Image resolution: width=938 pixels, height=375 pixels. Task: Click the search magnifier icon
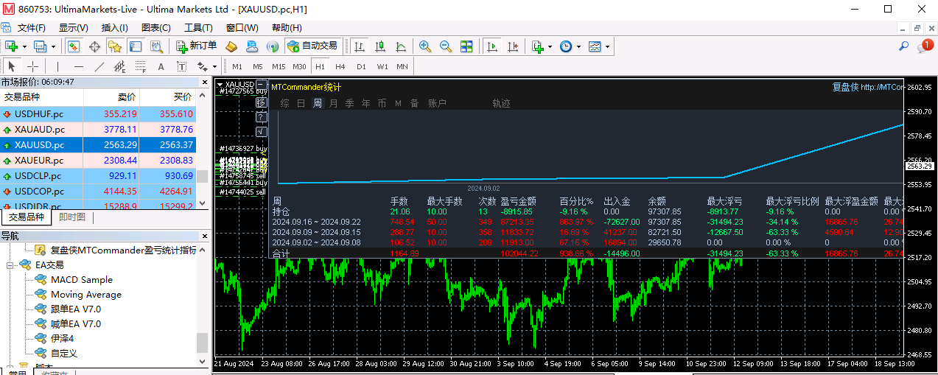click(903, 46)
